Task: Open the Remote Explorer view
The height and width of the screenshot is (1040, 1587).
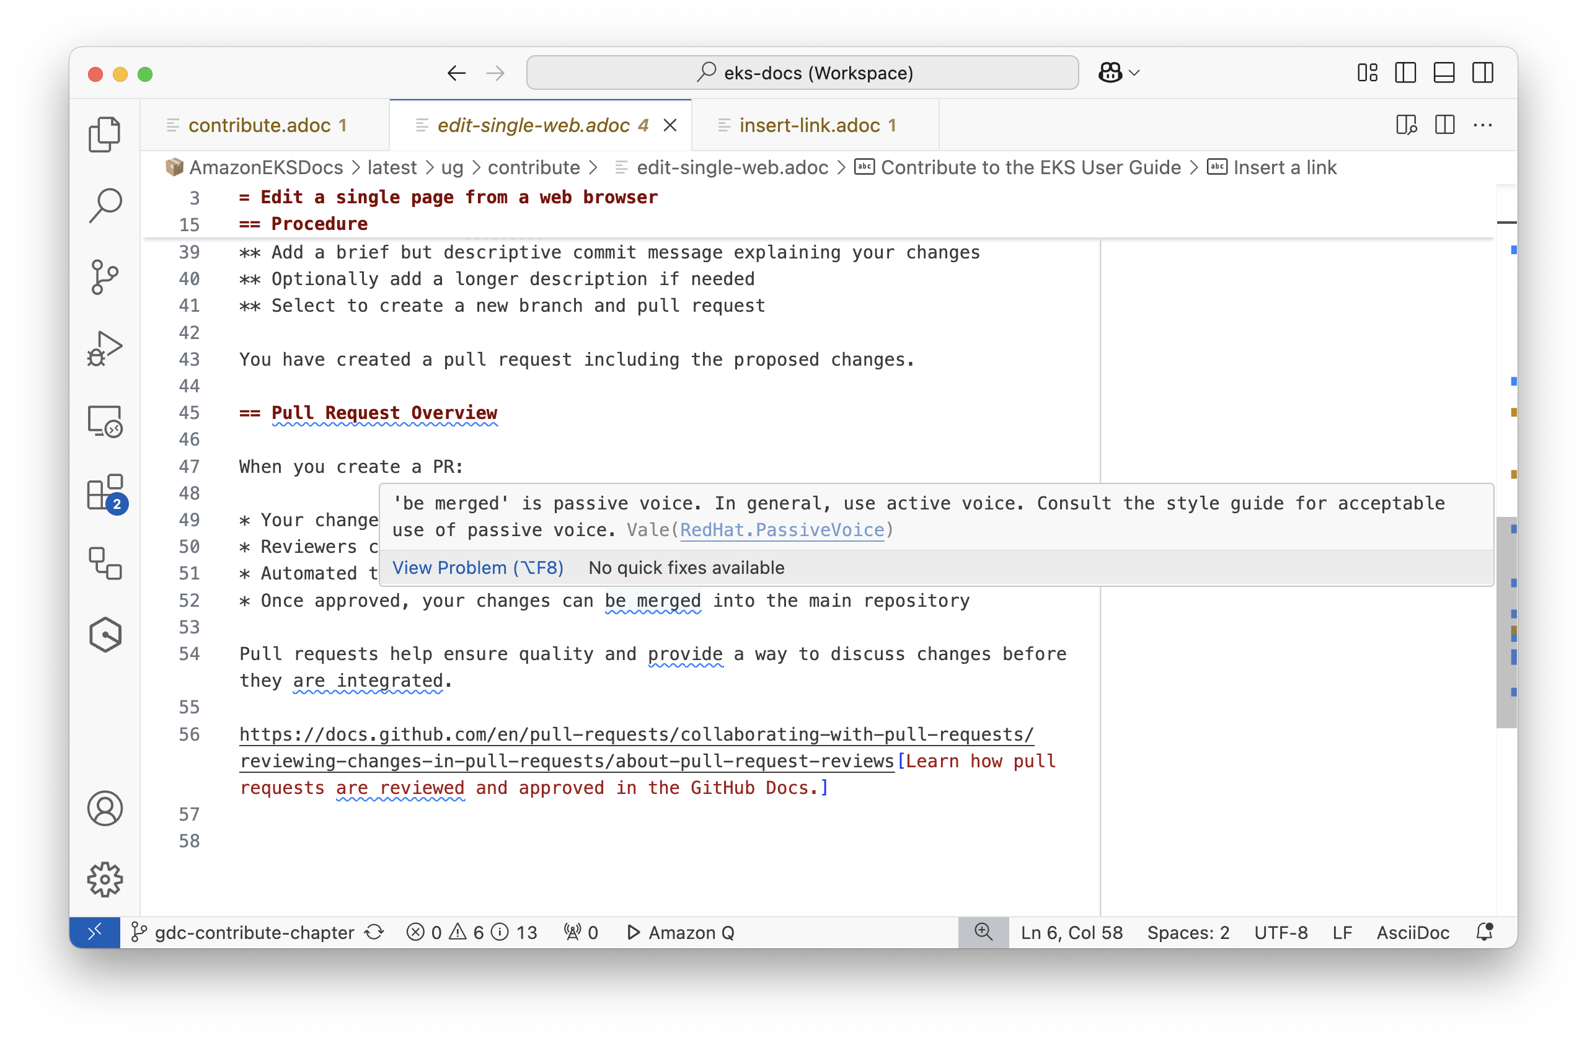Action: (105, 421)
